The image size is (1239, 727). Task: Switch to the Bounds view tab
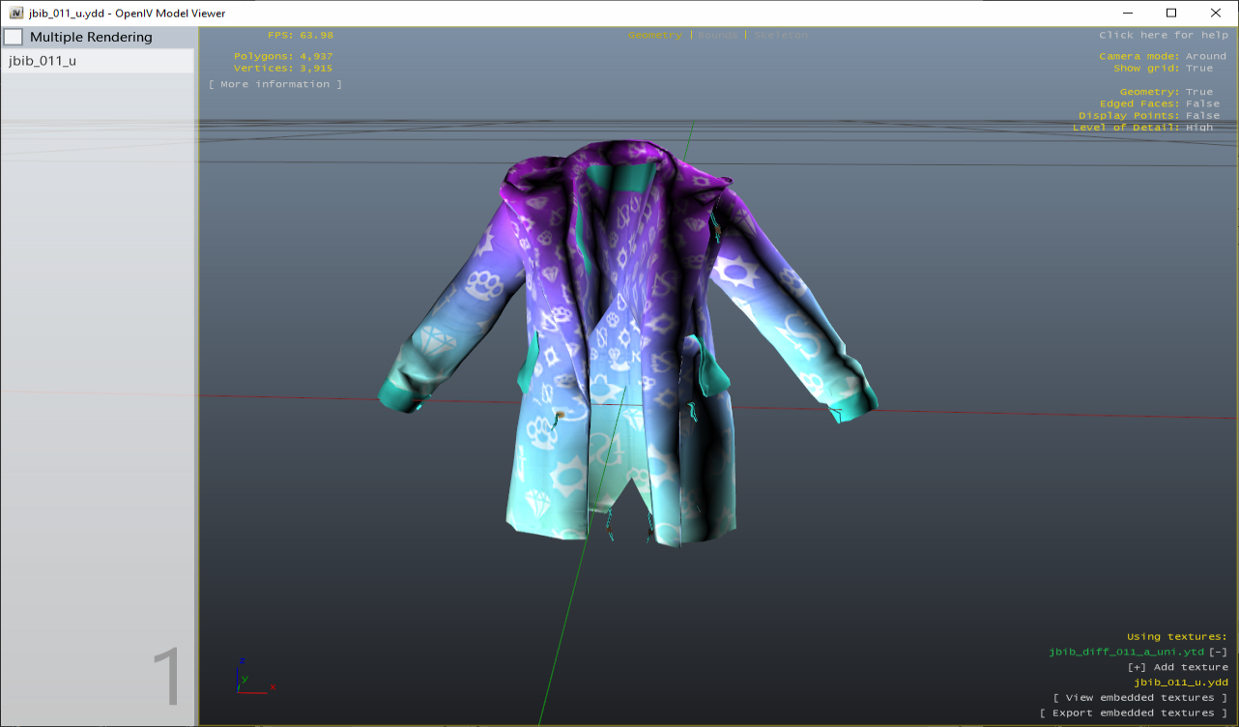[x=719, y=34]
